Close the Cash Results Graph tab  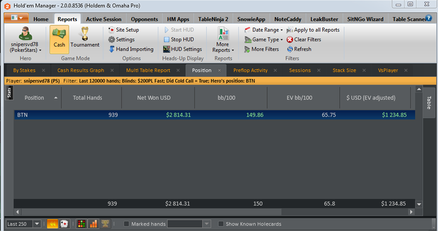coord(112,71)
